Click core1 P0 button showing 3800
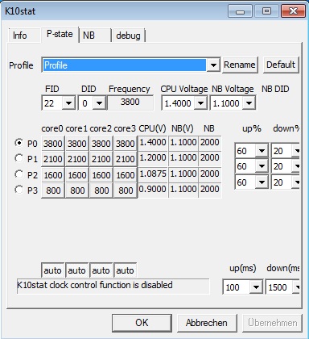 tap(77, 144)
